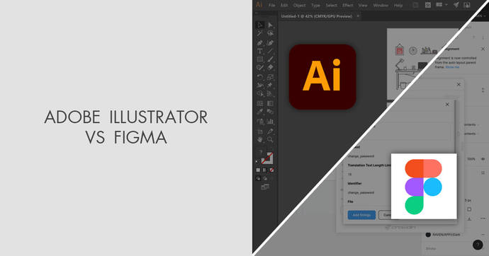
Task: Click the Figma help question mark button
Action: point(478,245)
